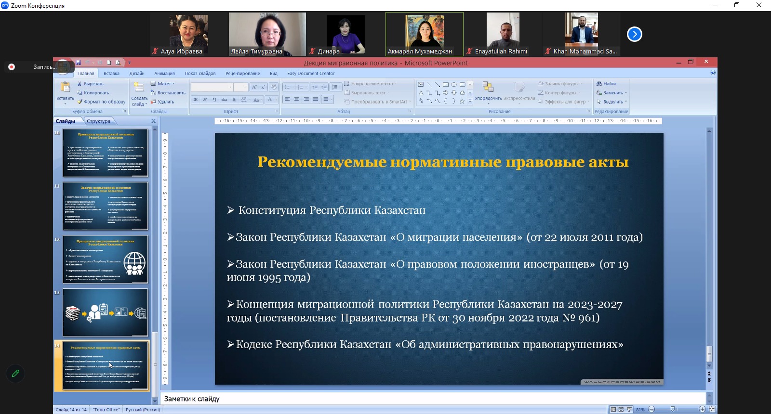This screenshot has height=414, width=771.
Task: Toggle bulleted list button
Action: [288, 87]
